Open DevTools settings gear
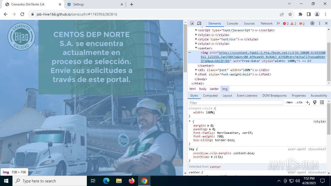The width and height of the screenshot is (331, 186). coord(312,23)
